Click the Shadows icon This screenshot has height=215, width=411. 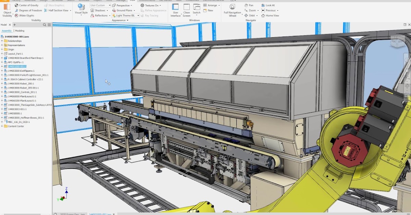pyautogui.click(x=92, y=11)
